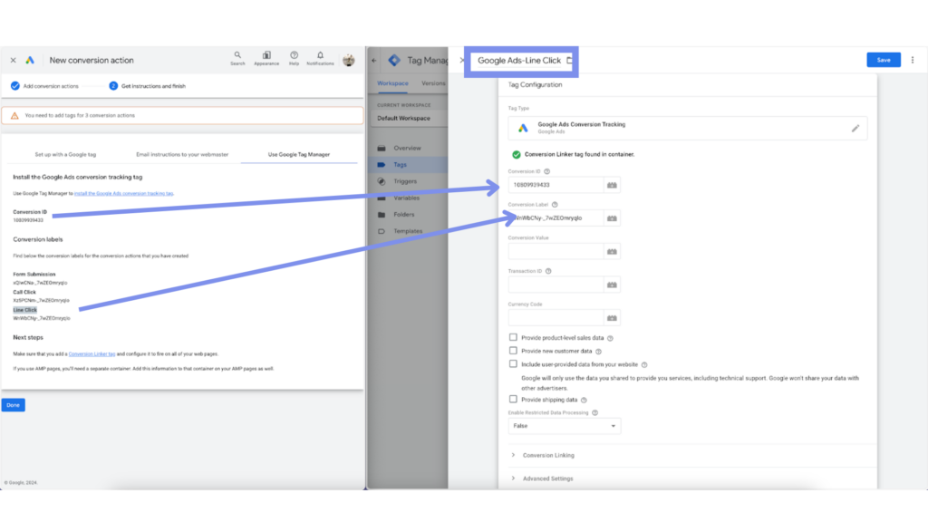Open the Help icon
This screenshot has width=928, height=522.
(294, 58)
